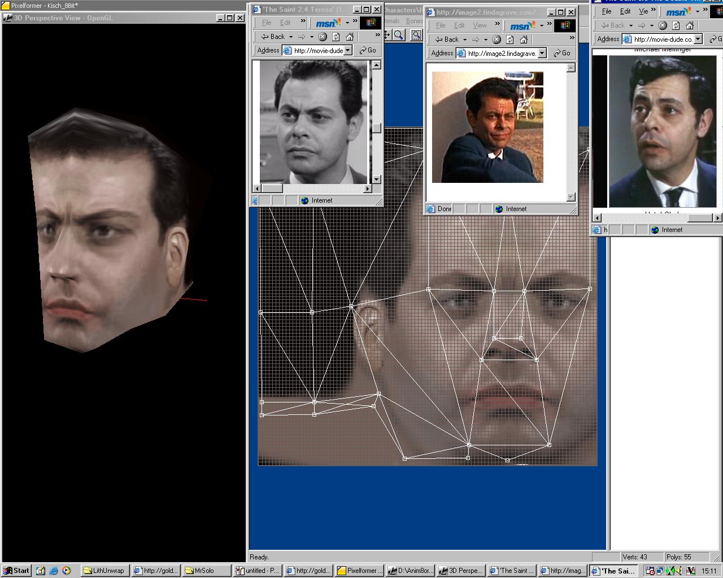Screen dimensions: 723x578
Task: Switch to LithUnwrap taskbar button
Action: [x=105, y=571]
